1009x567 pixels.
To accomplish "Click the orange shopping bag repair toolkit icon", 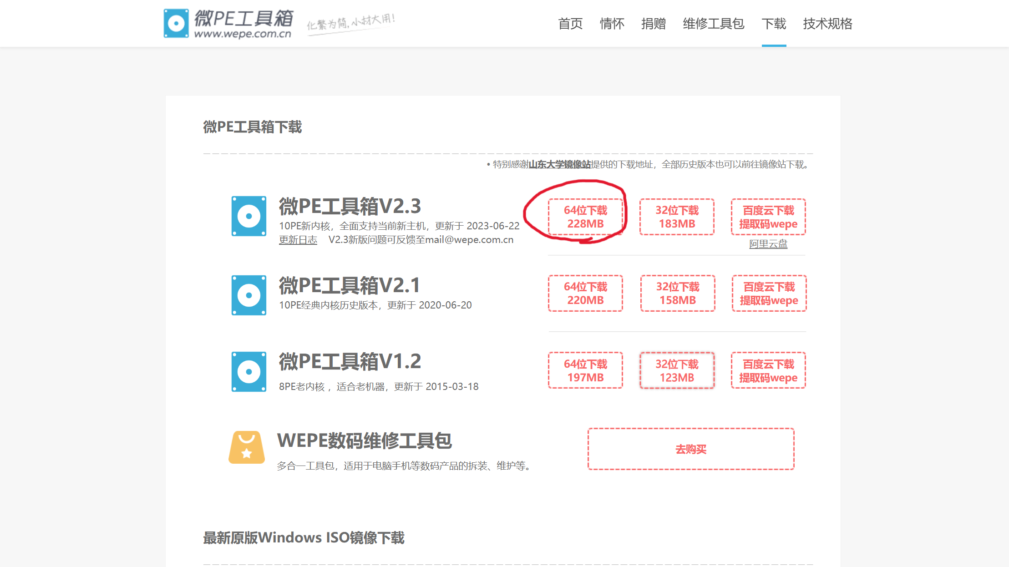I will [x=247, y=447].
